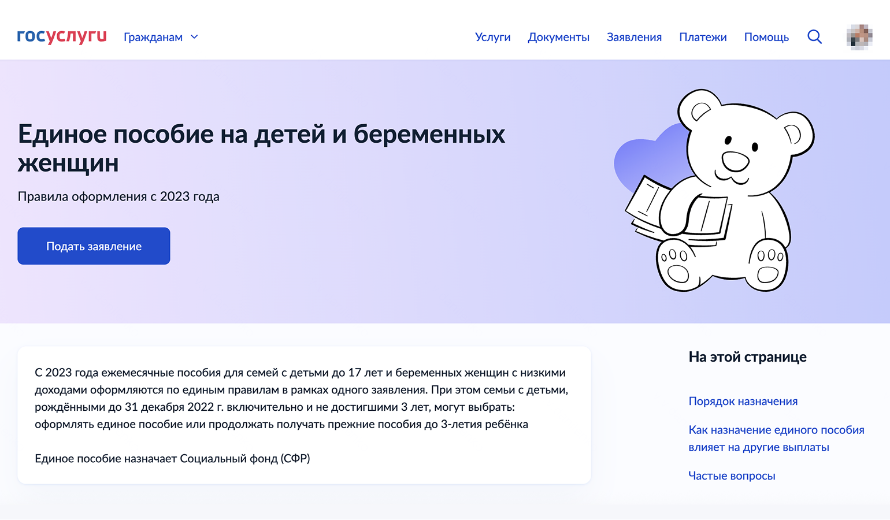890x520 pixels.
Task: Click the subtitle Правила оформления с 2023 года
Action: 118,196
